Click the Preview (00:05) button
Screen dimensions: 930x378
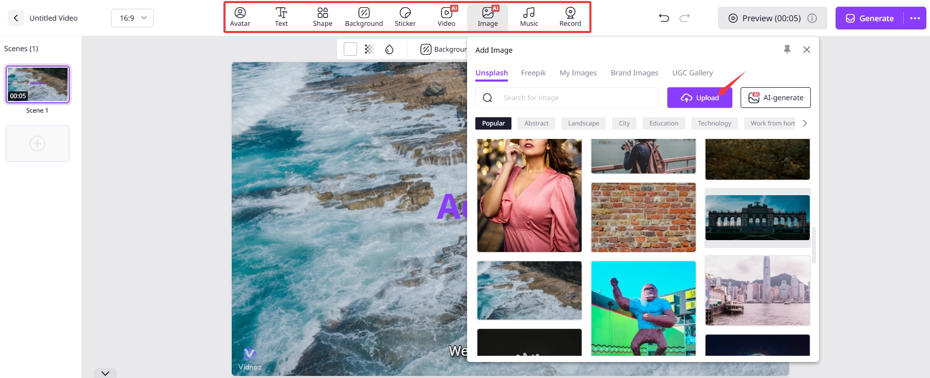click(772, 18)
